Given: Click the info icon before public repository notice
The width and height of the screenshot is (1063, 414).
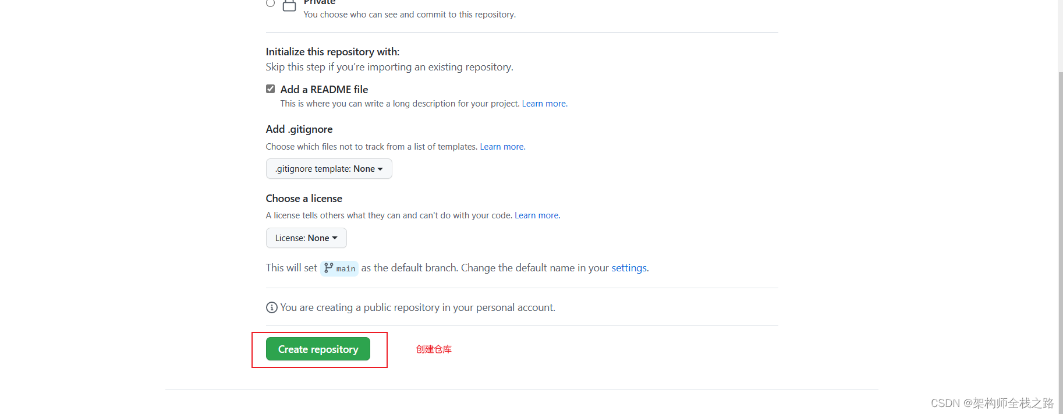Looking at the screenshot, I should click(x=272, y=307).
